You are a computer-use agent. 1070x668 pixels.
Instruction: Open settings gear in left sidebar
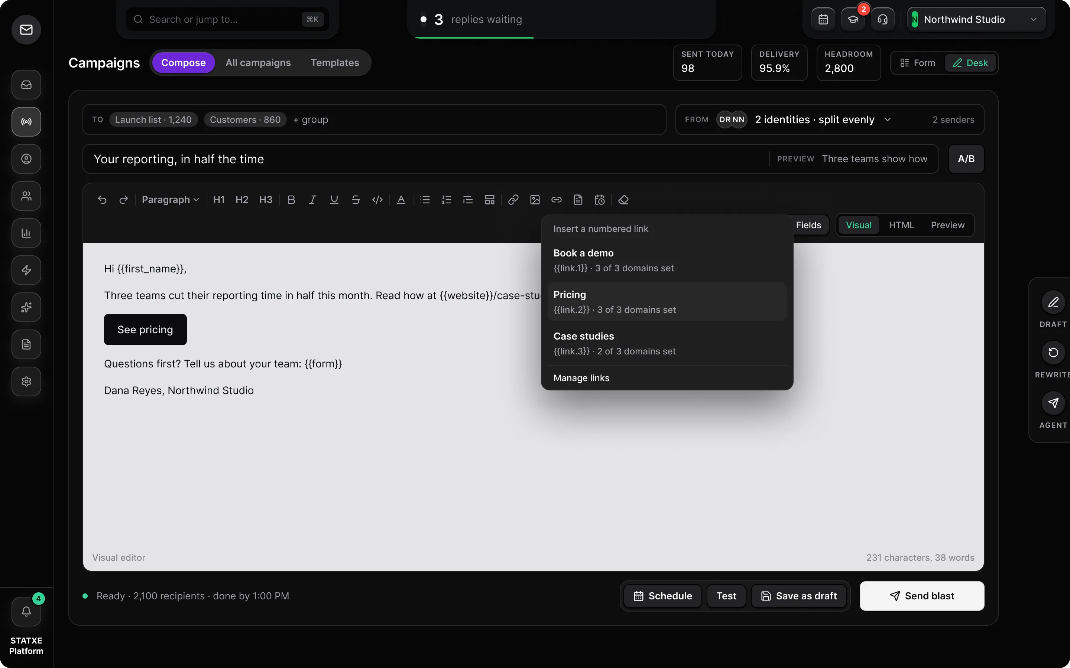click(x=26, y=381)
